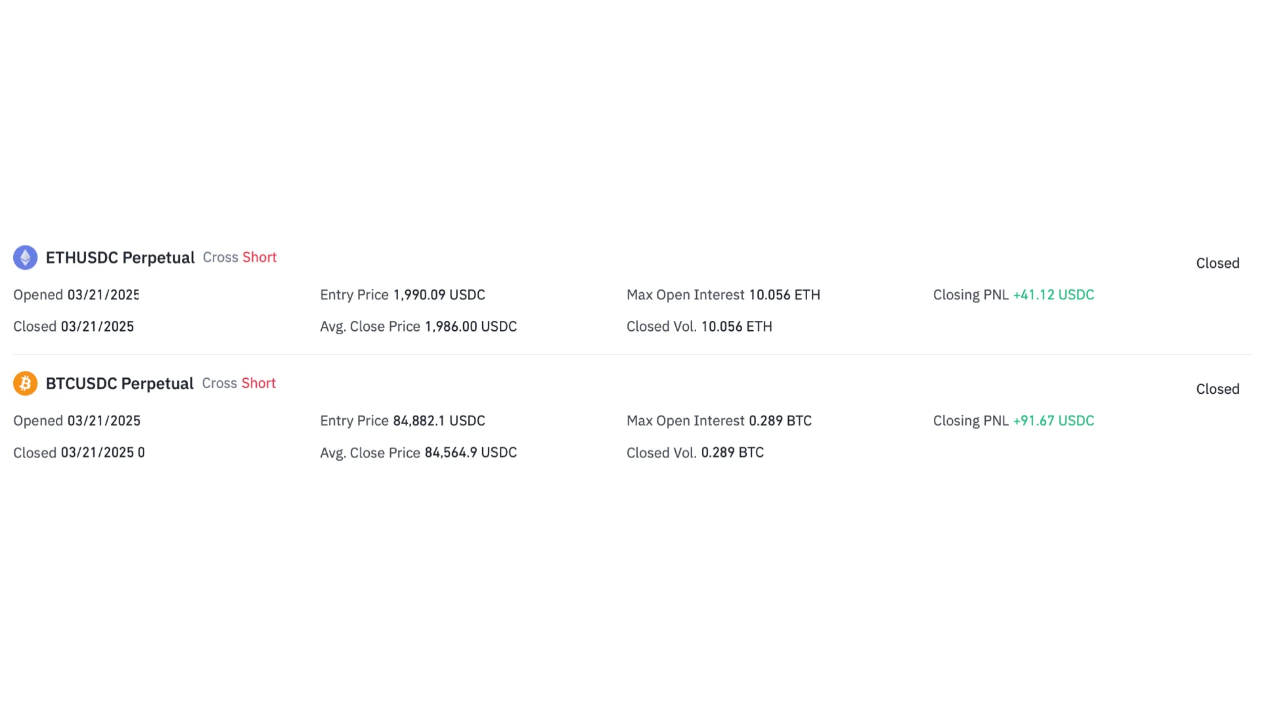Click the +41.12 USDC closing PNL value
Image resolution: width=1261 pixels, height=709 pixels.
pyautogui.click(x=1053, y=295)
